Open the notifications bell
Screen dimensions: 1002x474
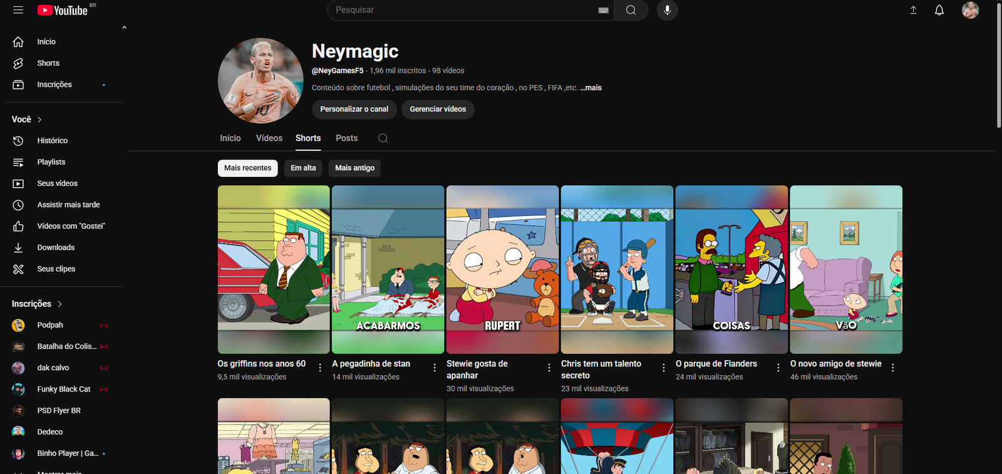click(939, 10)
